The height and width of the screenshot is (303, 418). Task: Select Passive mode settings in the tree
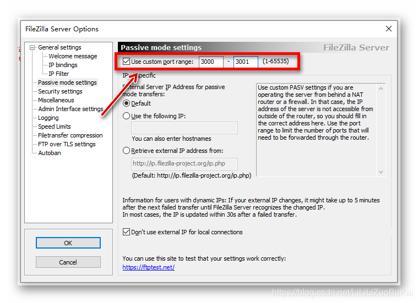[x=67, y=82]
